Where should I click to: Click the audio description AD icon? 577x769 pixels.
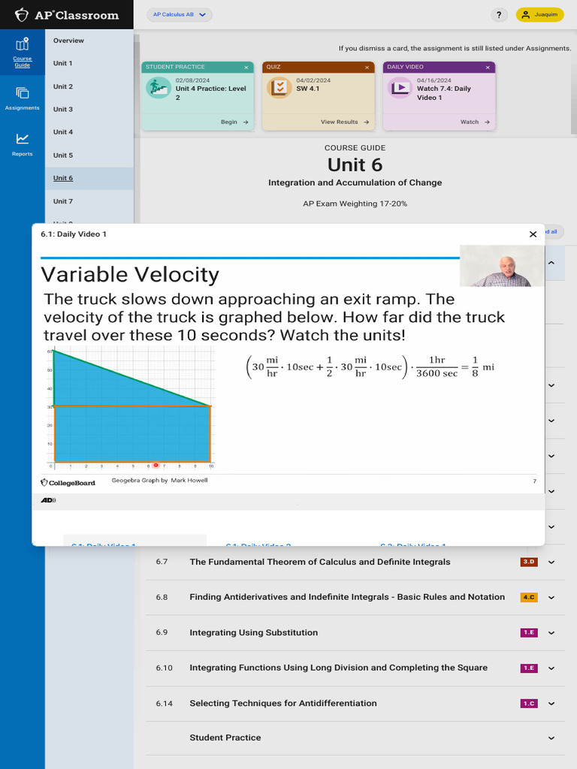coord(48,500)
